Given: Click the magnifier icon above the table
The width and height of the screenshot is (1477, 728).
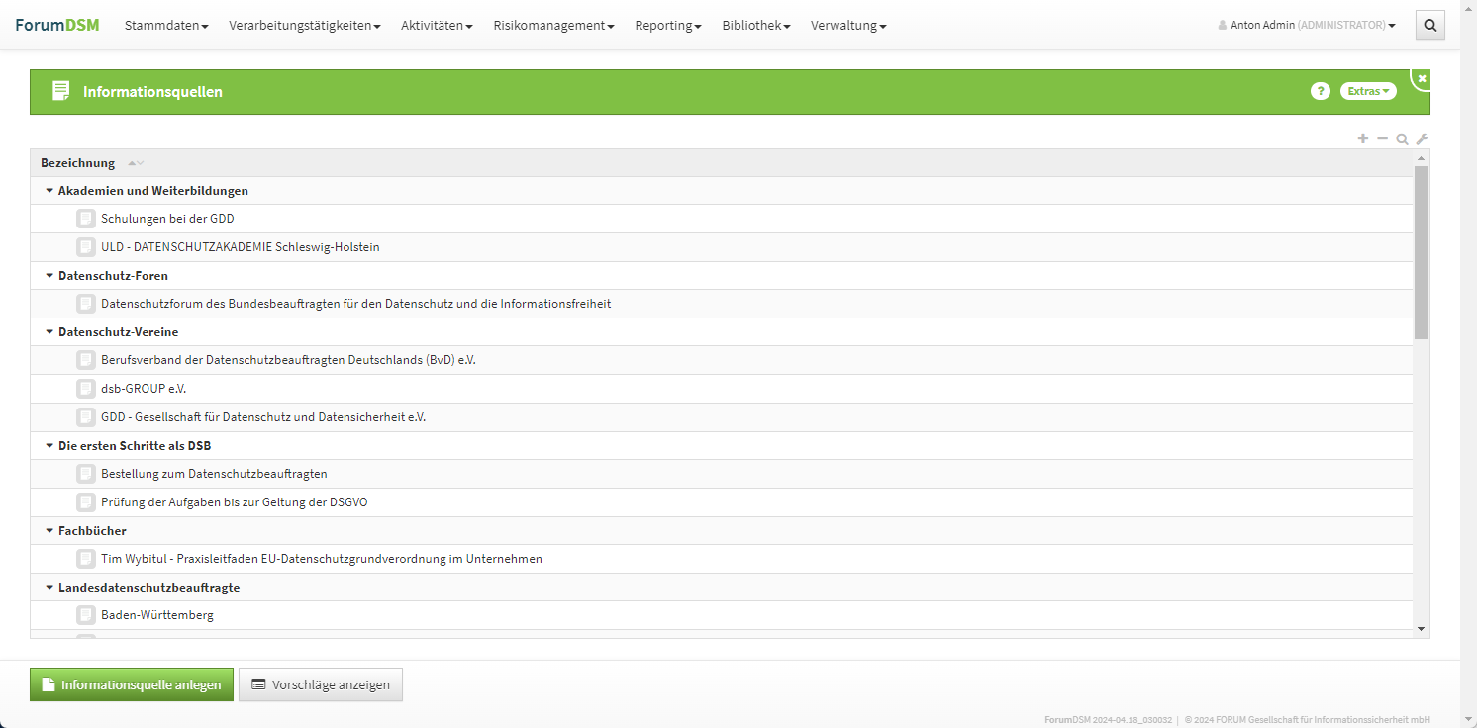Looking at the screenshot, I should point(1402,139).
